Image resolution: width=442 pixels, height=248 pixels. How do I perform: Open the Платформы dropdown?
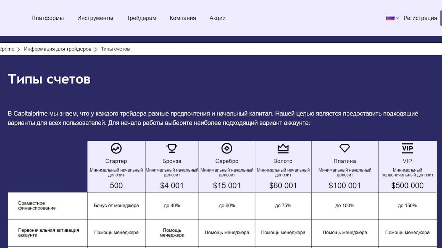pos(48,18)
